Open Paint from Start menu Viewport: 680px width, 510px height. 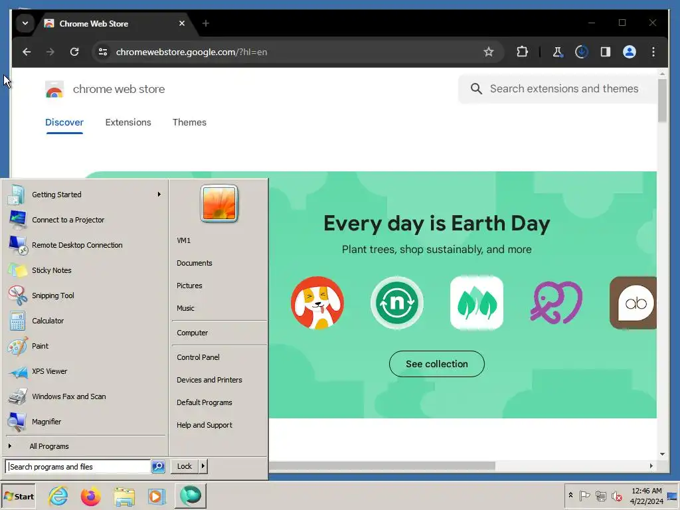point(84,346)
